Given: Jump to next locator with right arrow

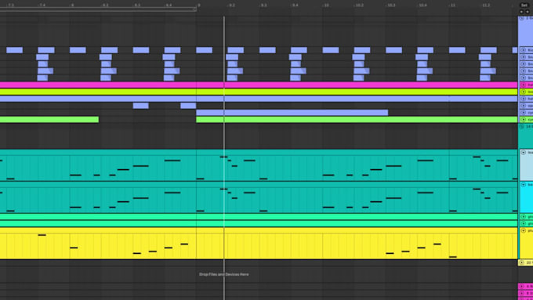Looking at the screenshot, I should [528, 12].
